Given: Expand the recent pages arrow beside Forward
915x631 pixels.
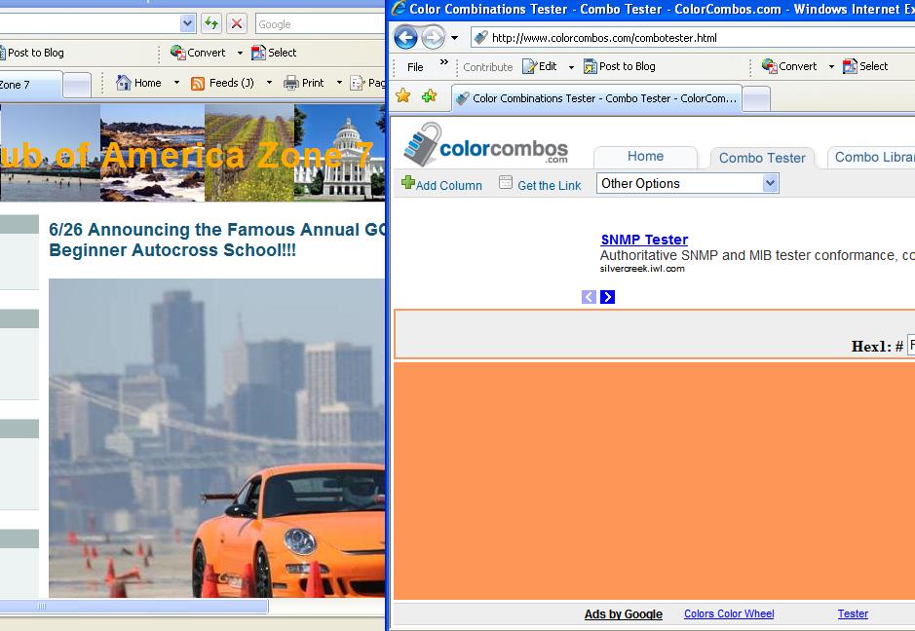Looking at the screenshot, I should pyautogui.click(x=454, y=39).
